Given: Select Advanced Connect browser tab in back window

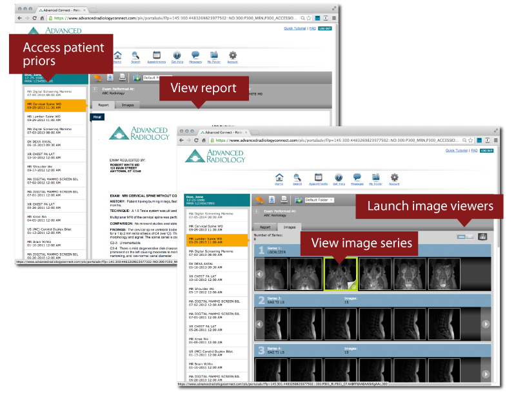Looking at the screenshot, I should click(62, 10).
